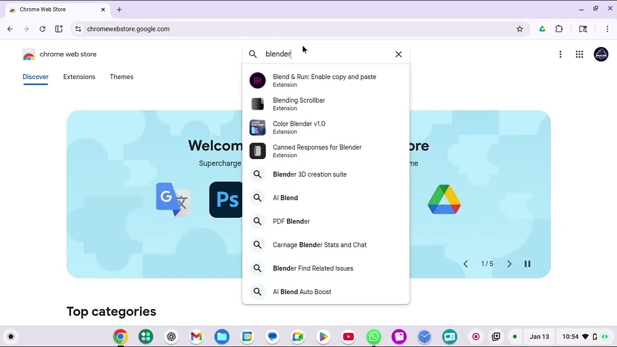
Task: Open WhatsApp from the shelf
Action: pyautogui.click(x=374, y=336)
